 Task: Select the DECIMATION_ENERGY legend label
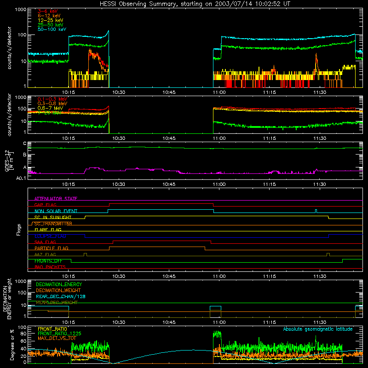click(x=59, y=284)
